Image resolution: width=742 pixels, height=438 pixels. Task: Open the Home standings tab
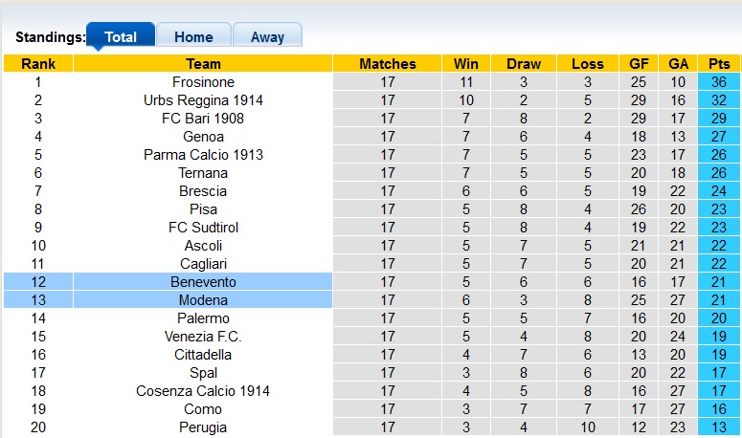point(193,37)
